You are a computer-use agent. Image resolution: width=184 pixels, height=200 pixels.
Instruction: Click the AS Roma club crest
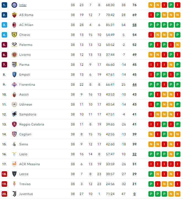tap(14, 15)
